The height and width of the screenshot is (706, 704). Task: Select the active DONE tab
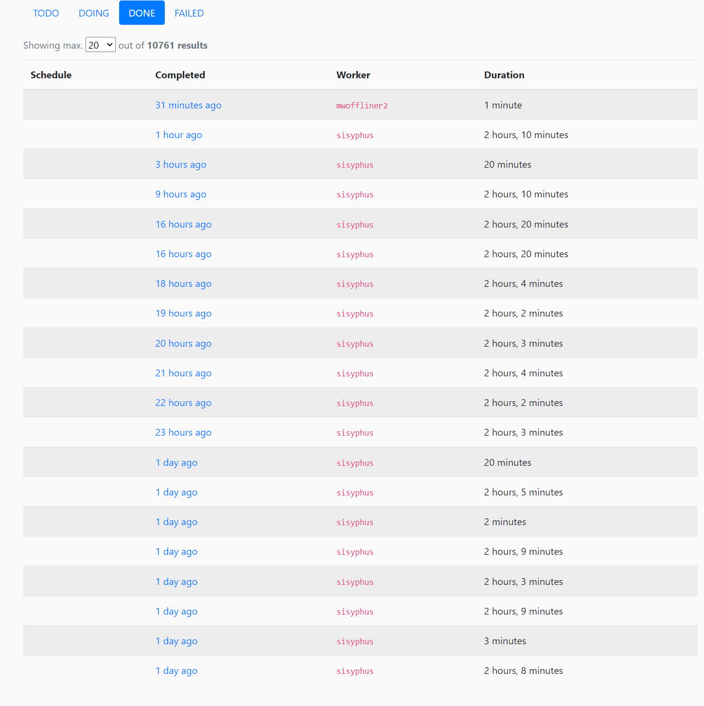point(141,13)
